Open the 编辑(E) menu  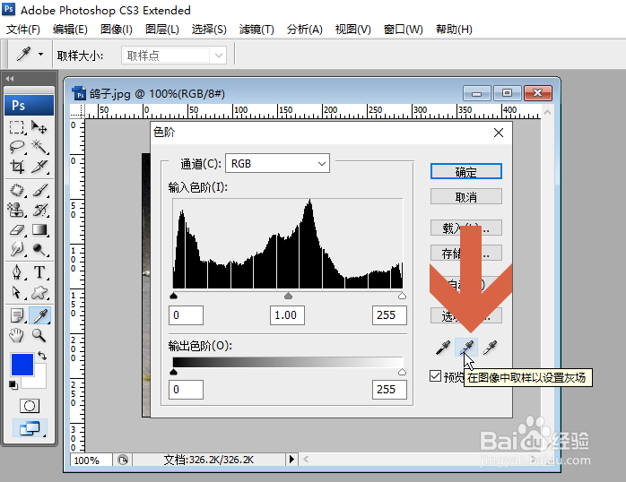[70, 30]
